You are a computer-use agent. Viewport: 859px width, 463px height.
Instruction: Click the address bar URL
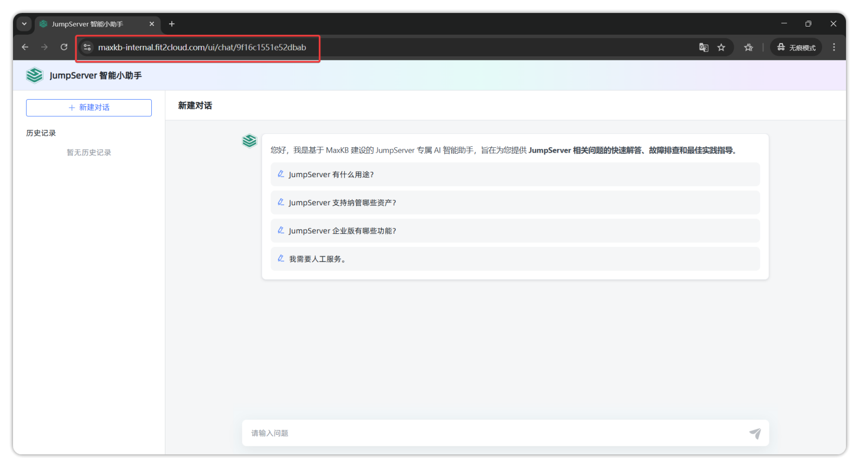(x=202, y=47)
